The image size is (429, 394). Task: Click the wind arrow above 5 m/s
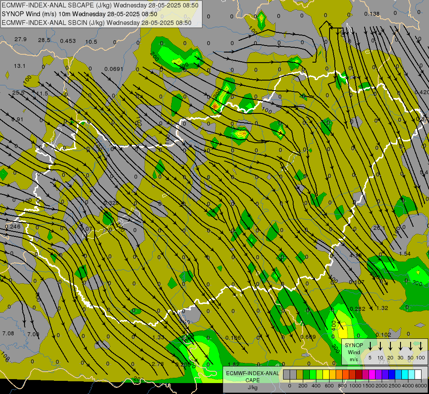[x=370, y=346]
